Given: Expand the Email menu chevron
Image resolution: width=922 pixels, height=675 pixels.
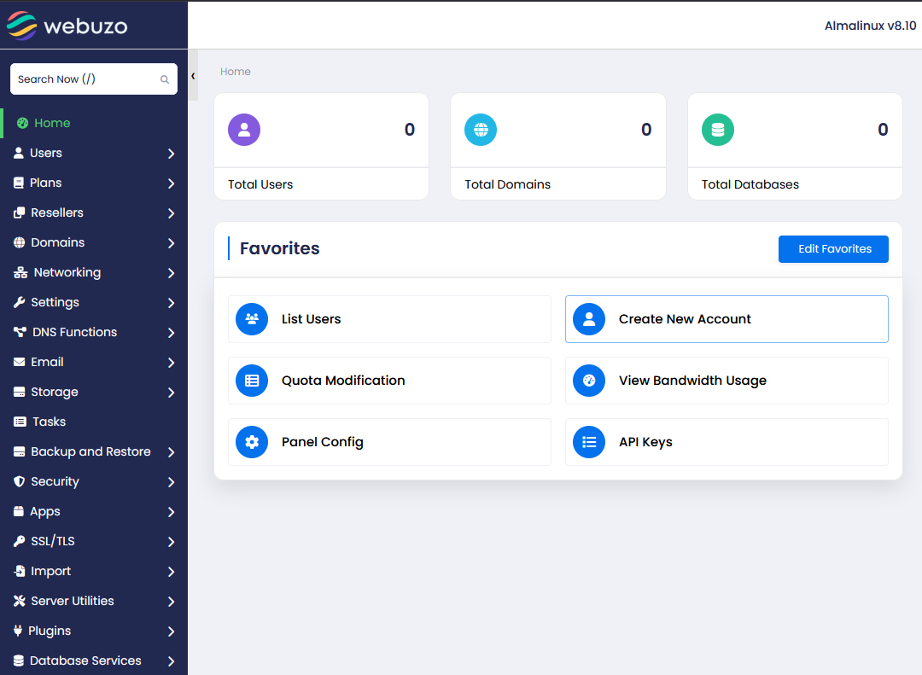Looking at the screenshot, I should coord(171,363).
